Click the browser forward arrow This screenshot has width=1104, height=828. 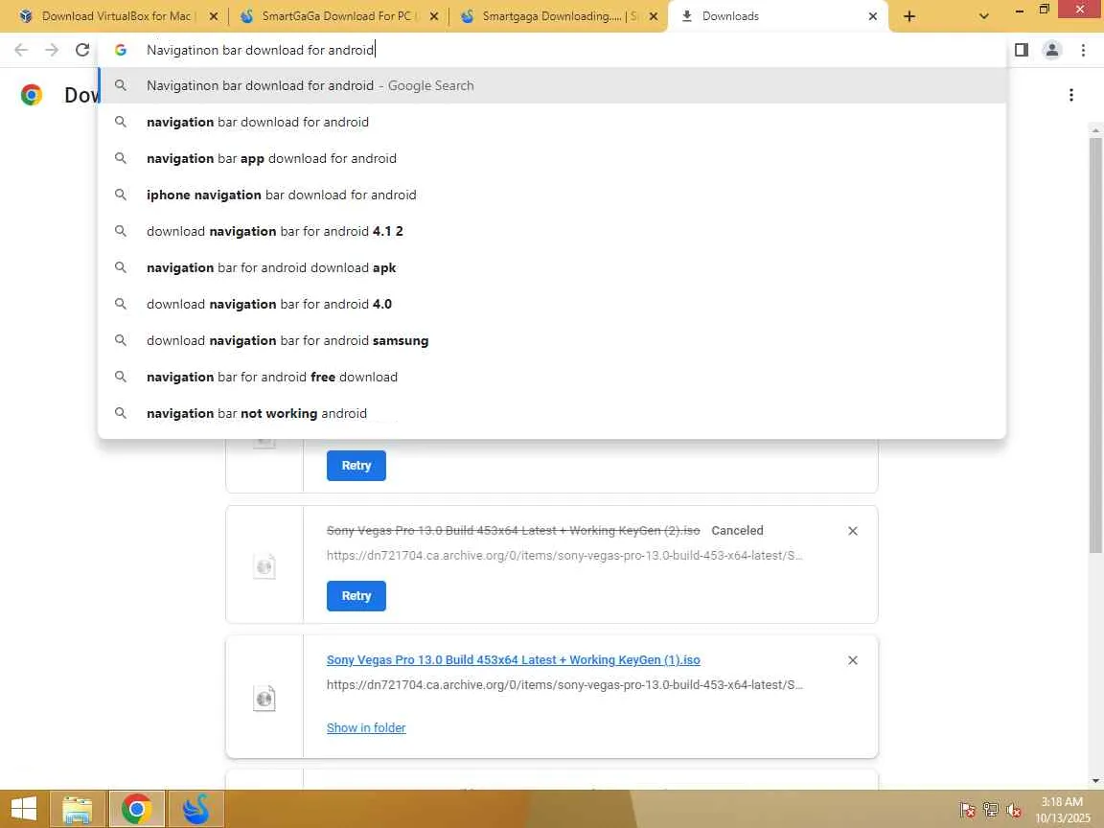pos(52,50)
